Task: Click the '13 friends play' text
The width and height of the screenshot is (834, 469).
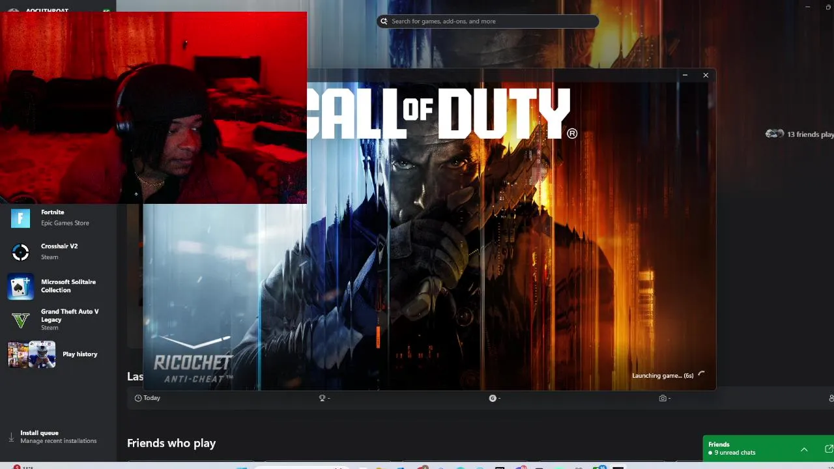Action: [811, 134]
